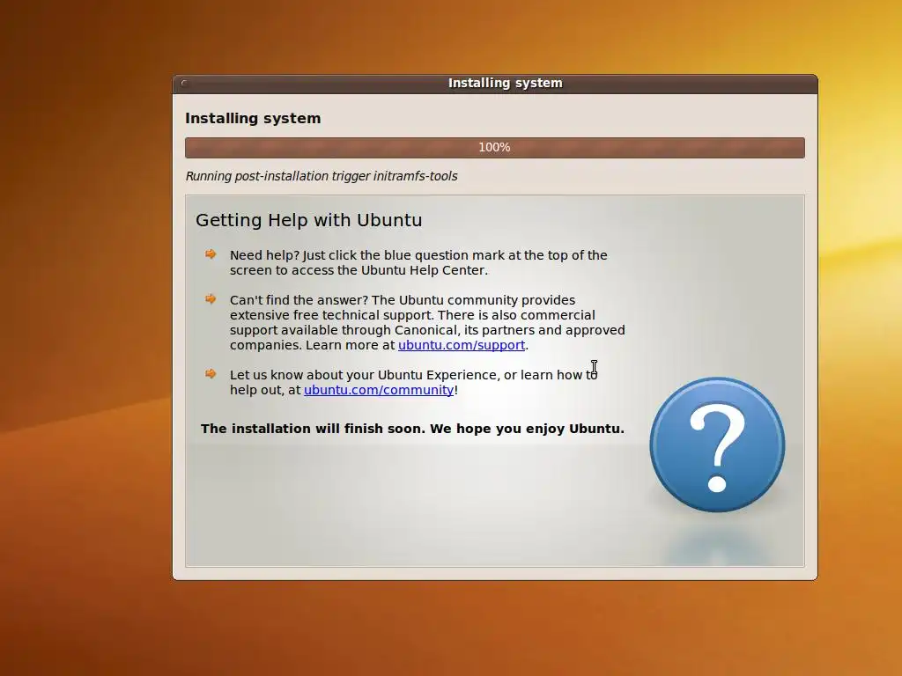Click the 100% installation progress bar
This screenshot has width=902, height=676.
495,148
